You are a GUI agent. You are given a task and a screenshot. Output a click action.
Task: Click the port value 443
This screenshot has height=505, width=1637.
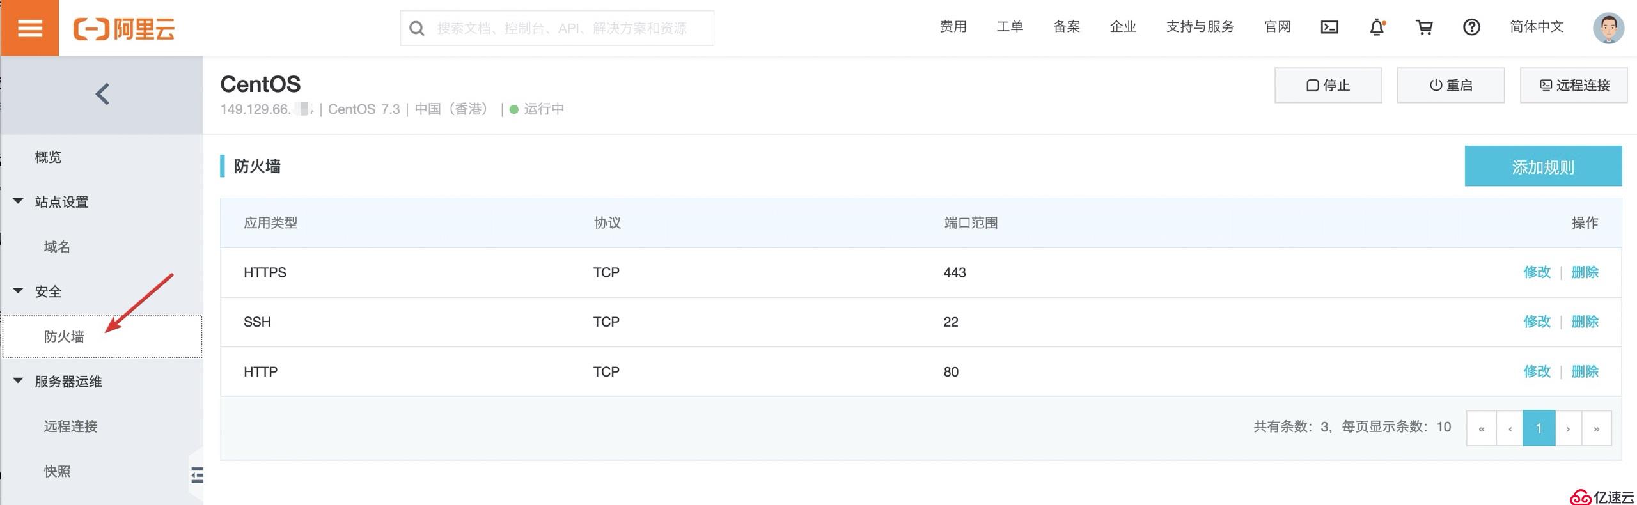955,272
